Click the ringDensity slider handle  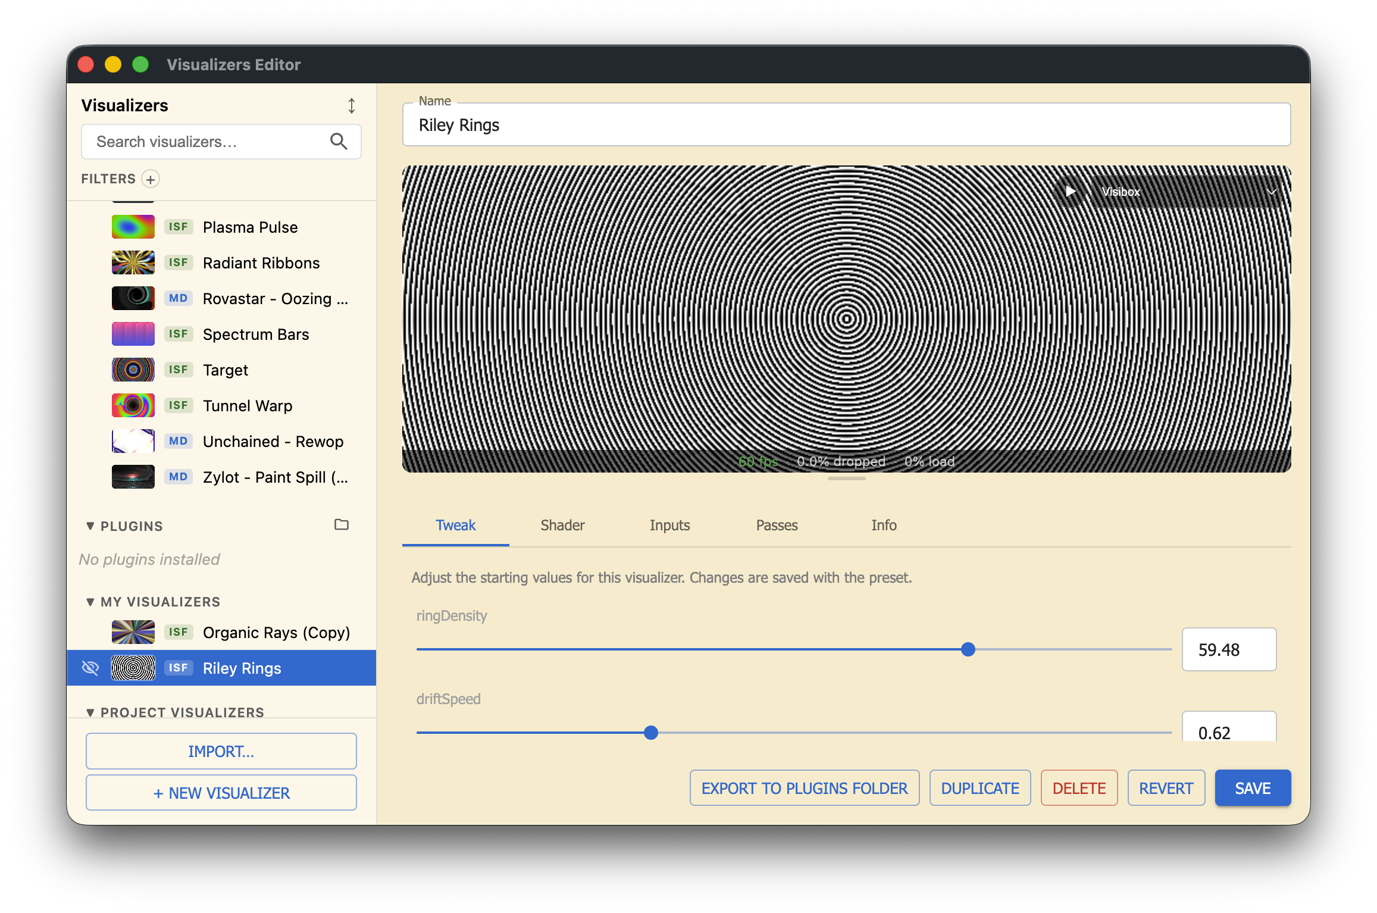click(968, 649)
